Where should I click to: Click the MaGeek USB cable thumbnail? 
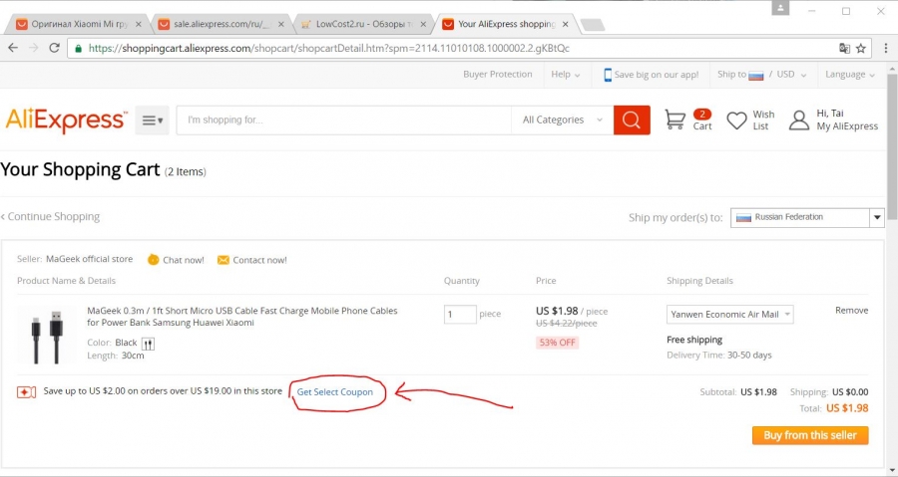tap(46, 336)
